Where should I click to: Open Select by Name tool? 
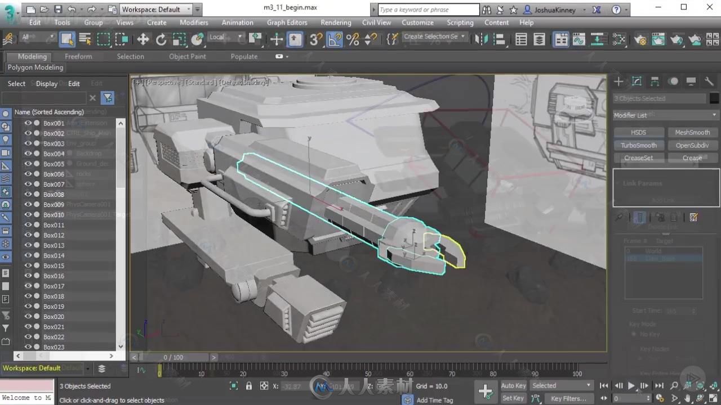[85, 39]
